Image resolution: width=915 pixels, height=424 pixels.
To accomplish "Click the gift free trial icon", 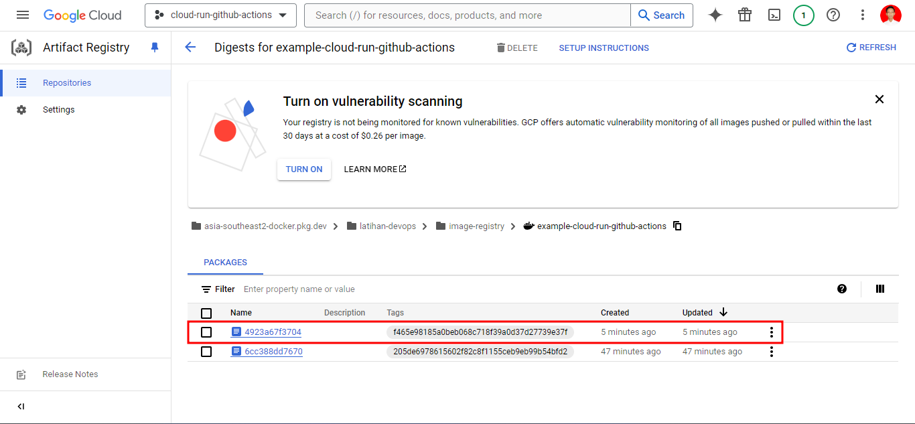I will [x=745, y=15].
